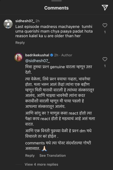Open like count under badrikekushal's heart

(x=105, y=66)
